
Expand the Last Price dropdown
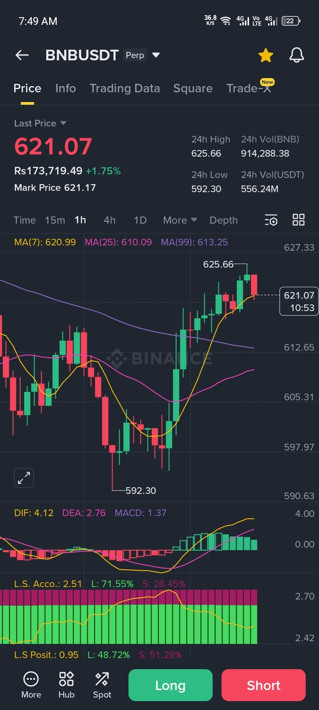40,123
